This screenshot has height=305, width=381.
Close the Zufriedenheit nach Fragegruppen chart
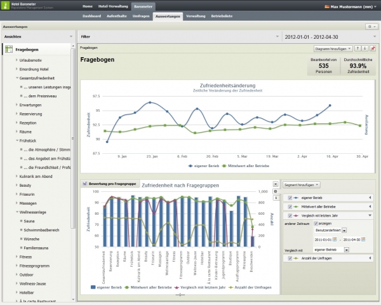[276, 184]
